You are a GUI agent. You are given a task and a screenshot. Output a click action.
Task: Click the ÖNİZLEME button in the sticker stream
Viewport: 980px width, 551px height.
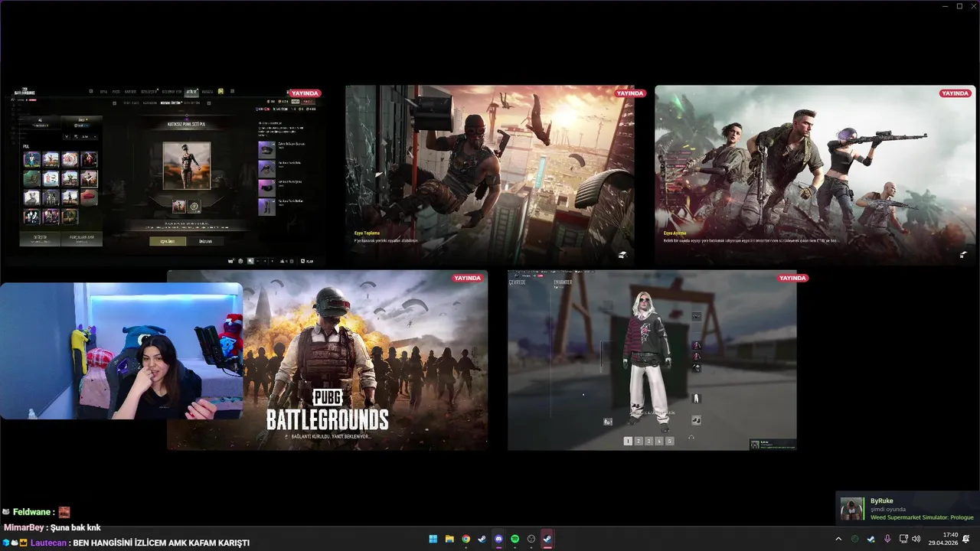pyautogui.click(x=206, y=241)
